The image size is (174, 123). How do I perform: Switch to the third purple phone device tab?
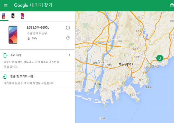pos(22,16)
